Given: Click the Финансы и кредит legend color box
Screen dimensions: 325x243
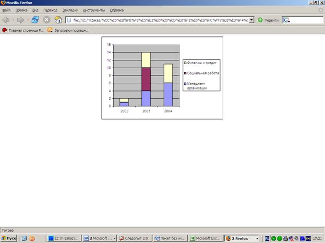Looking at the screenshot, I should (185, 62).
